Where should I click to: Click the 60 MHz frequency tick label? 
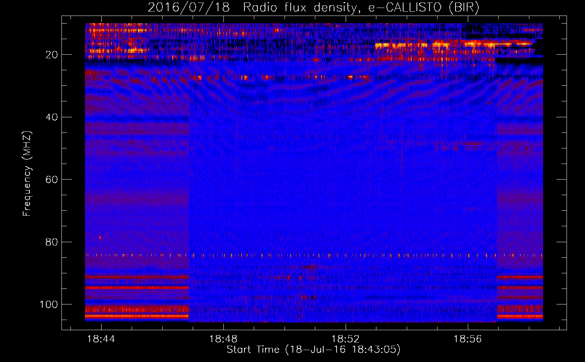tap(52, 180)
